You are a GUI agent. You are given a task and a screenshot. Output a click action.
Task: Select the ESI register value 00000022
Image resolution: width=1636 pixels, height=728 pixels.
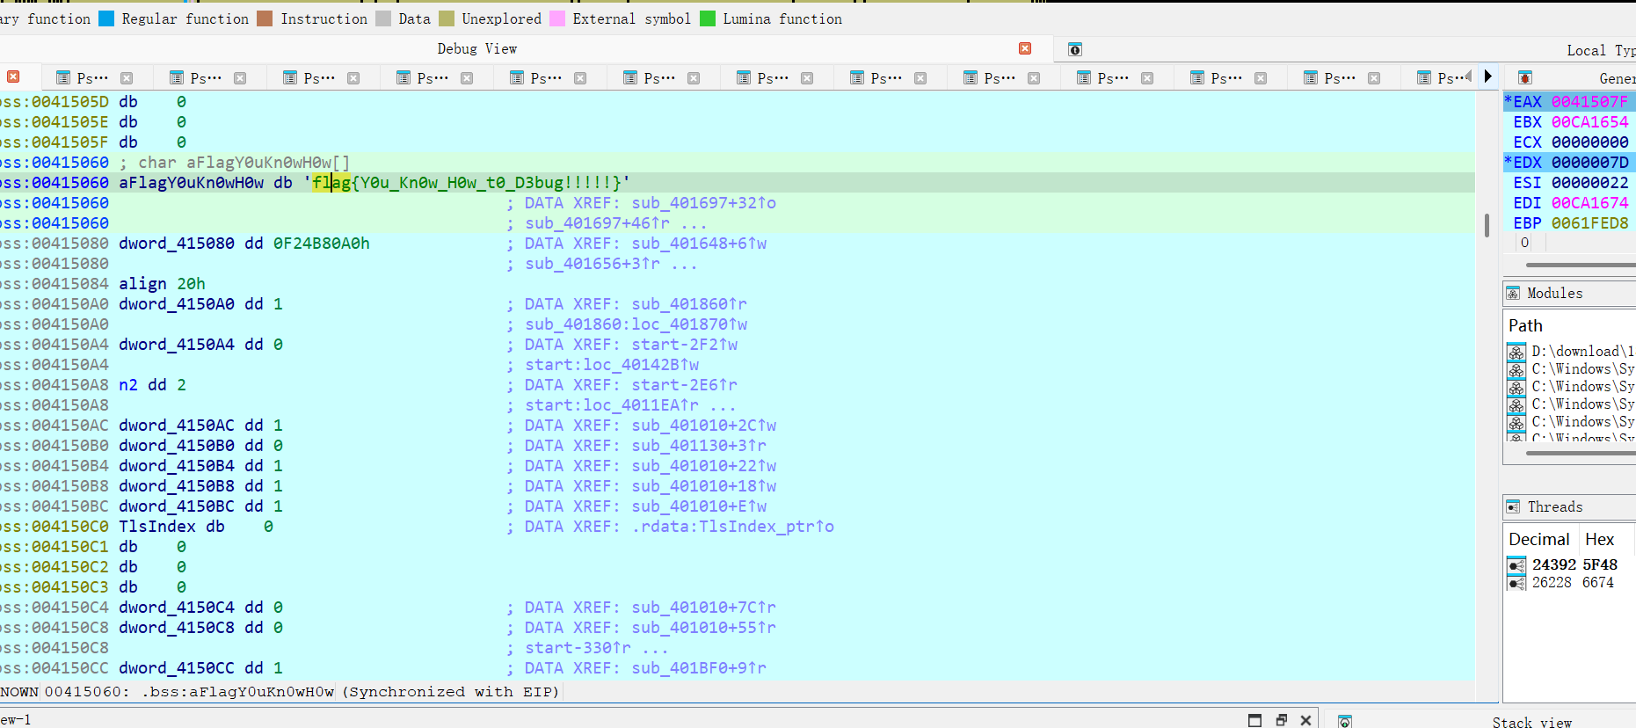[1589, 182]
